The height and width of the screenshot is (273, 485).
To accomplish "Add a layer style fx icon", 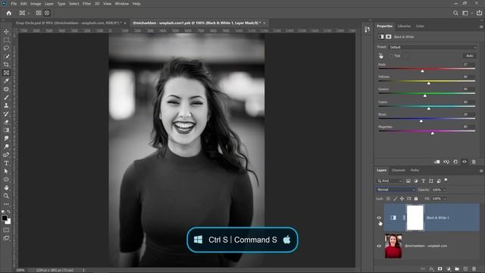I will 431,269.
